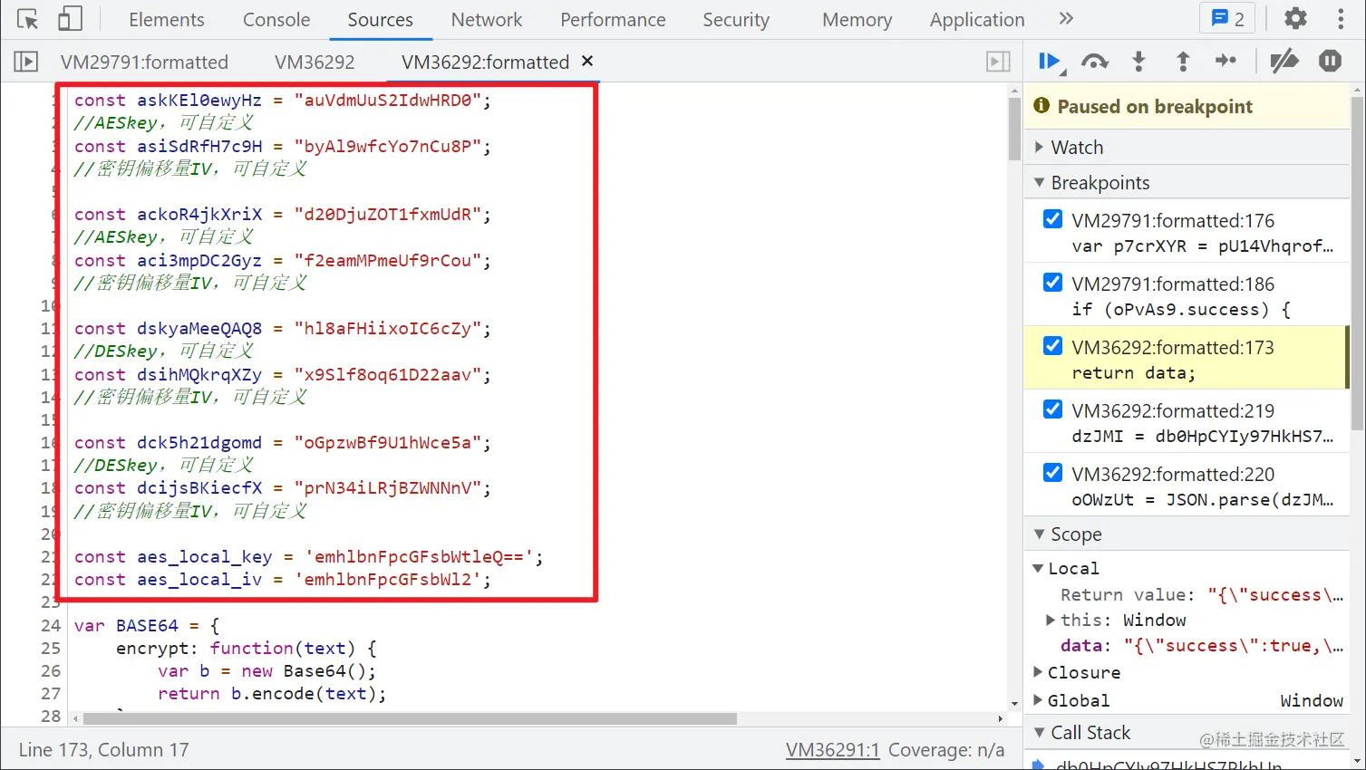
Task: Click the 'Paused on breakpoint' banner
Action: (1187, 106)
